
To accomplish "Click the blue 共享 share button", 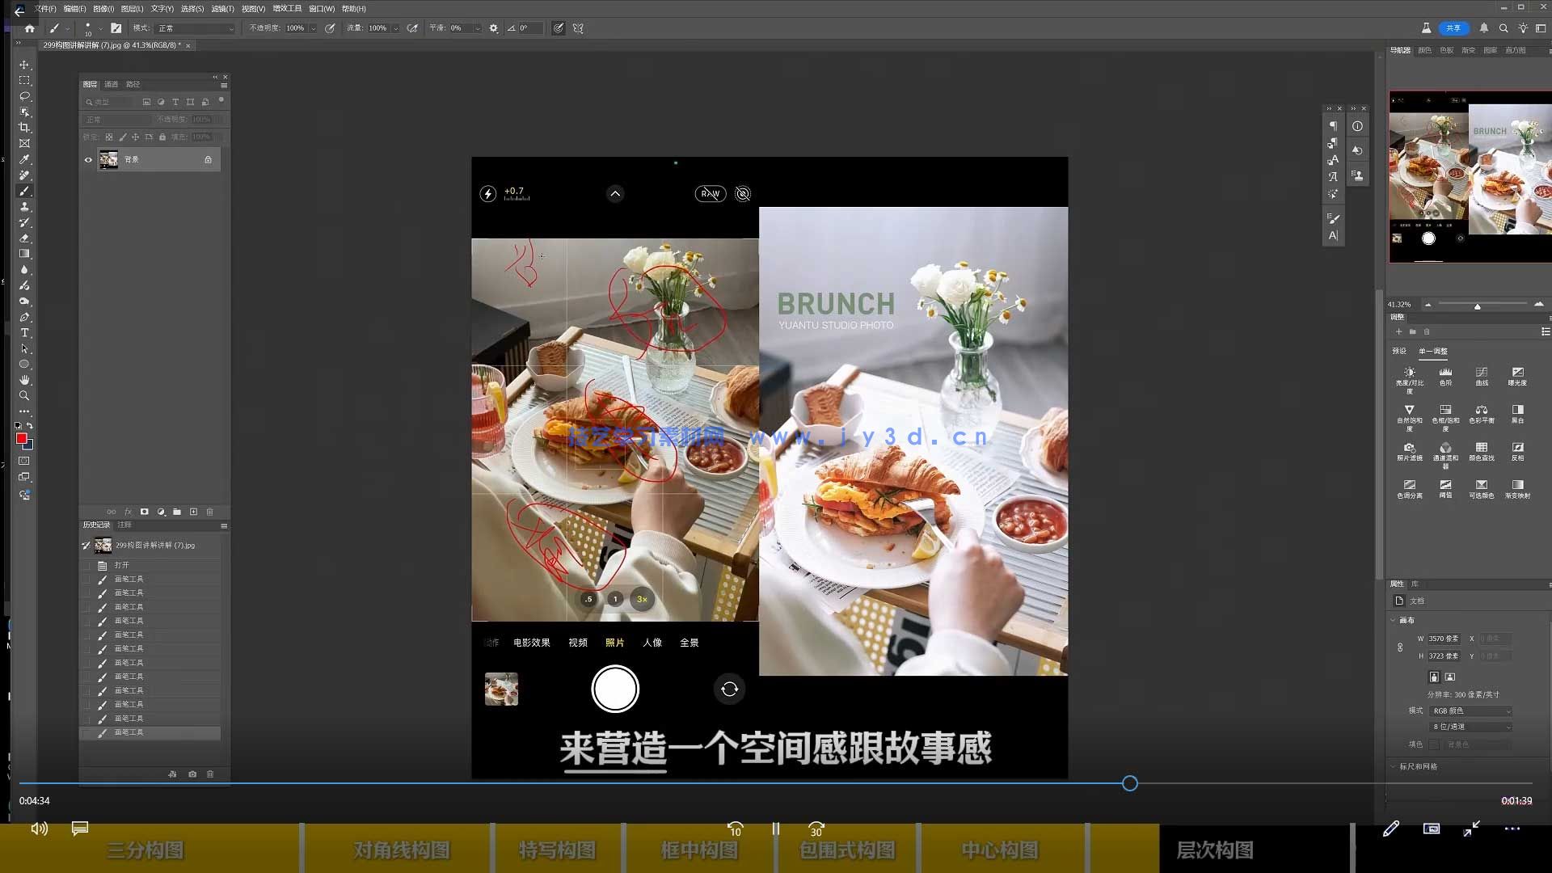I will point(1453,28).
